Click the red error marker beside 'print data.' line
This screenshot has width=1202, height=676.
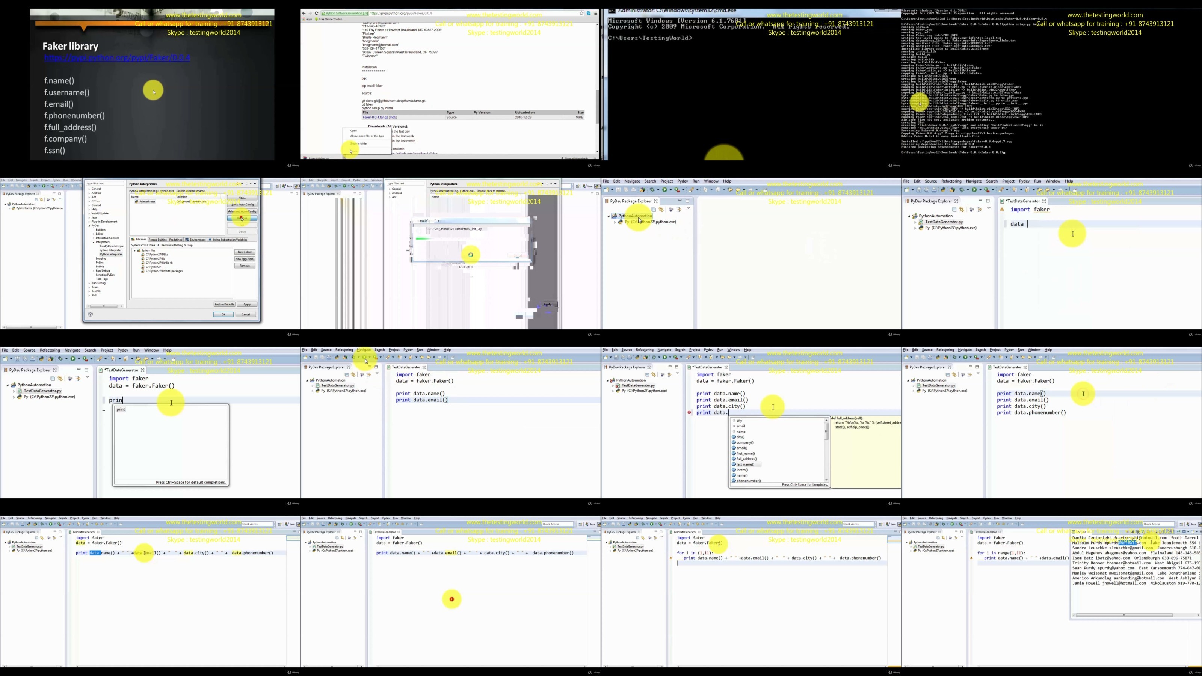tap(689, 412)
